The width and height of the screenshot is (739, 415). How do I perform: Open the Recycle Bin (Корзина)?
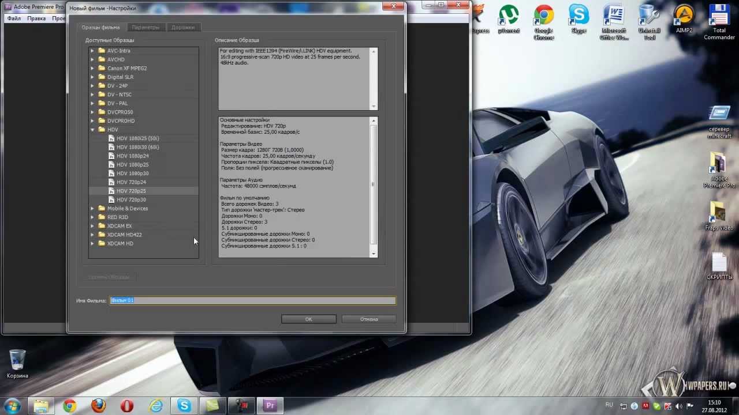tap(17, 364)
